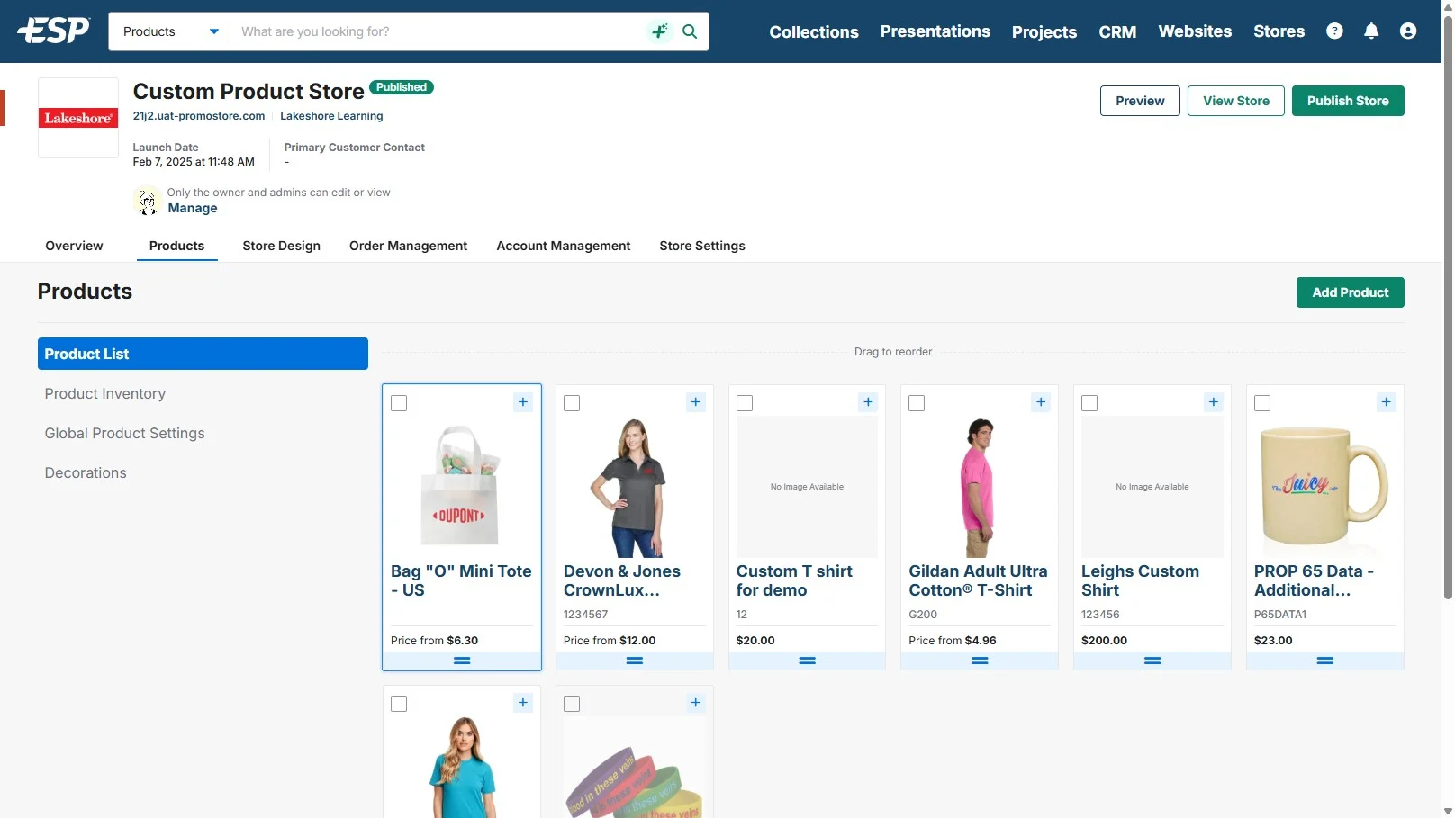The width and height of the screenshot is (1455, 818).
Task: Select Product Inventory in the sidebar
Action: pyautogui.click(x=105, y=393)
